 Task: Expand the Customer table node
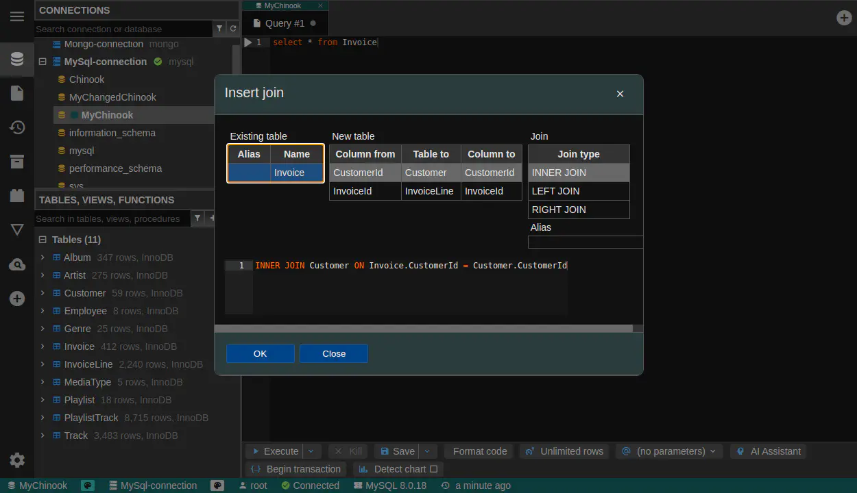43,293
